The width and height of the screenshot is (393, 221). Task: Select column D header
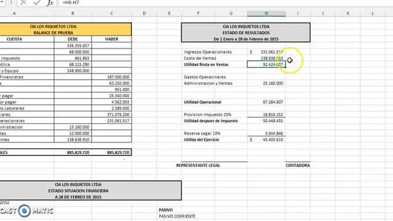144,14
